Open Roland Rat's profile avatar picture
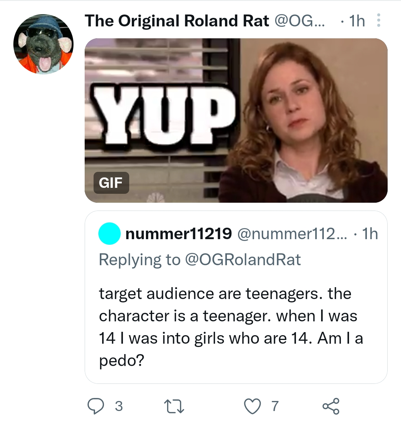Image resolution: width=401 pixels, height=427 pixels. (43, 44)
